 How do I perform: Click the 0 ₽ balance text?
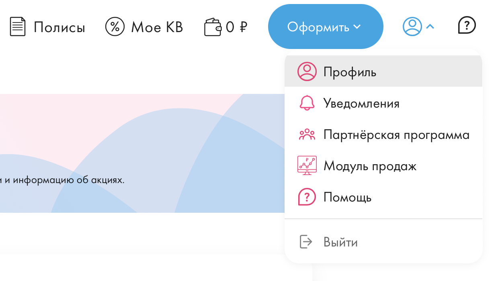[x=236, y=27]
